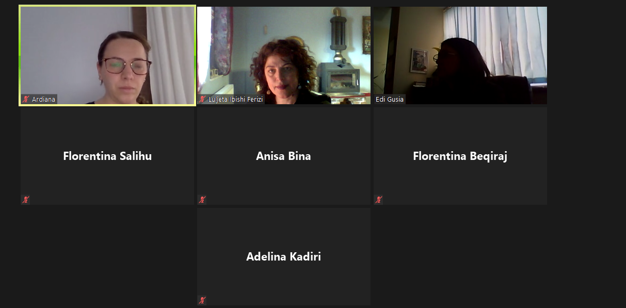Click the Florentina Salihu name text

click(107, 156)
